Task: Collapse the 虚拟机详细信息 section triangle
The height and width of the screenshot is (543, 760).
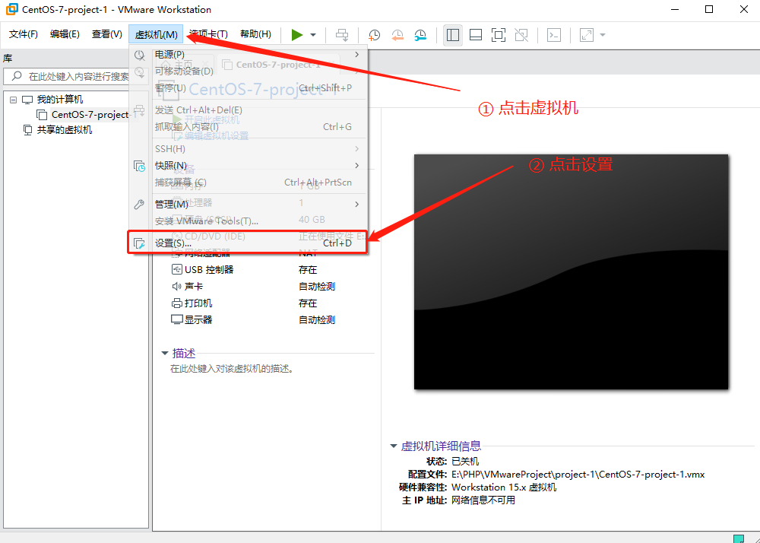Action: point(394,446)
